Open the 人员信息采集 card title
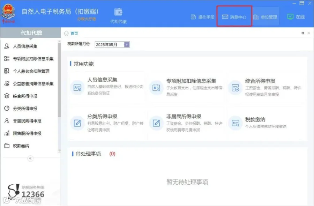The width and height of the screenshot is (314, 206). pyautogui.click(x=102, y=80)
